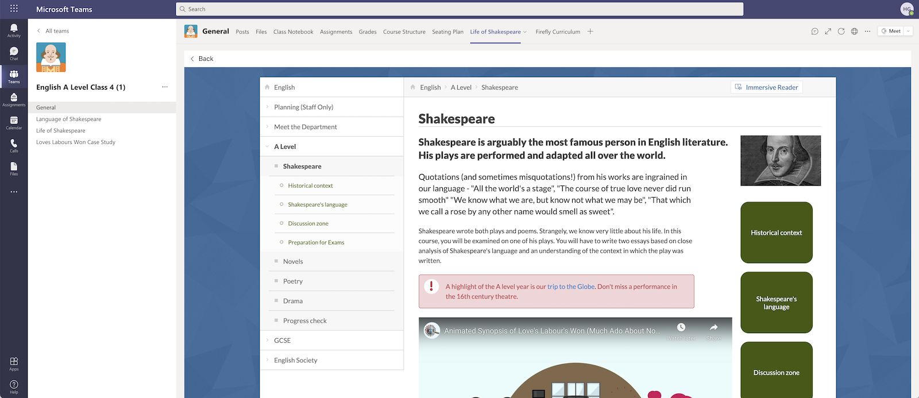This screenshot has width=919, height=398.
Task: Open the Assignments tab
Action: click(x=336, y=32)
